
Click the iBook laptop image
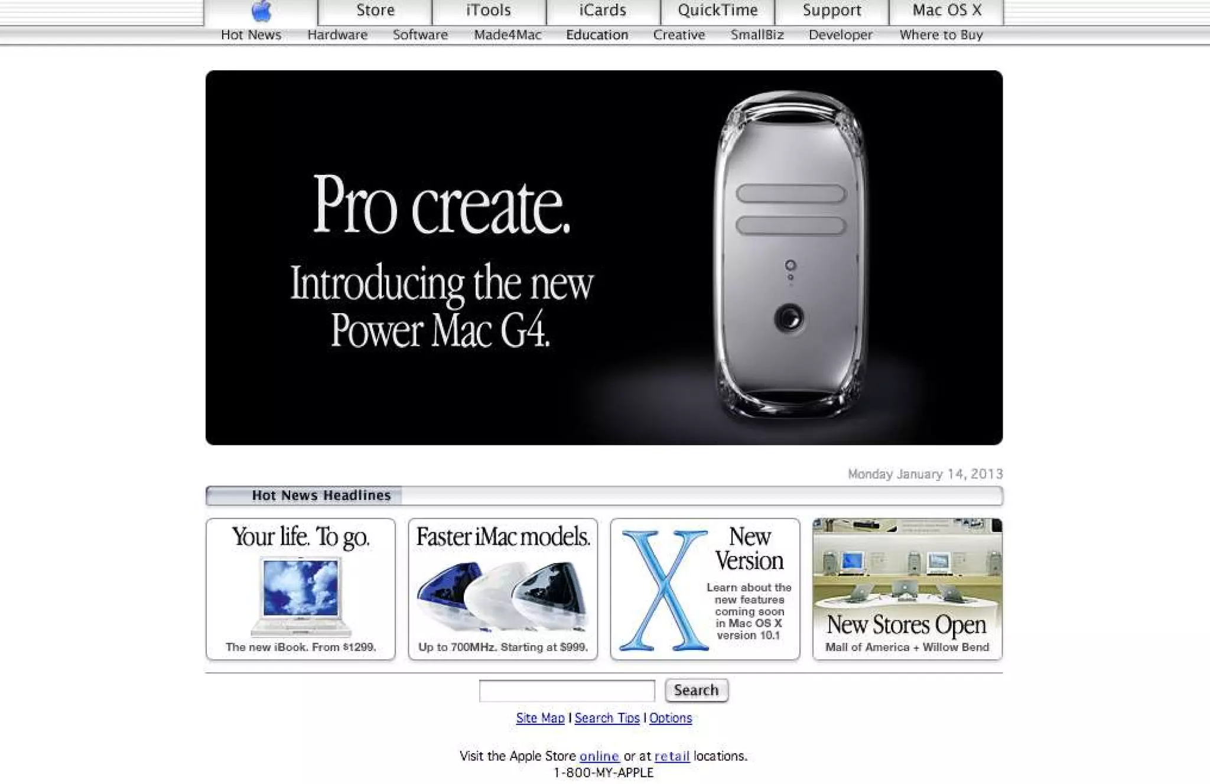pyautogui.click(x=301, y=597)
